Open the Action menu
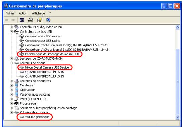 coord(23,13)
